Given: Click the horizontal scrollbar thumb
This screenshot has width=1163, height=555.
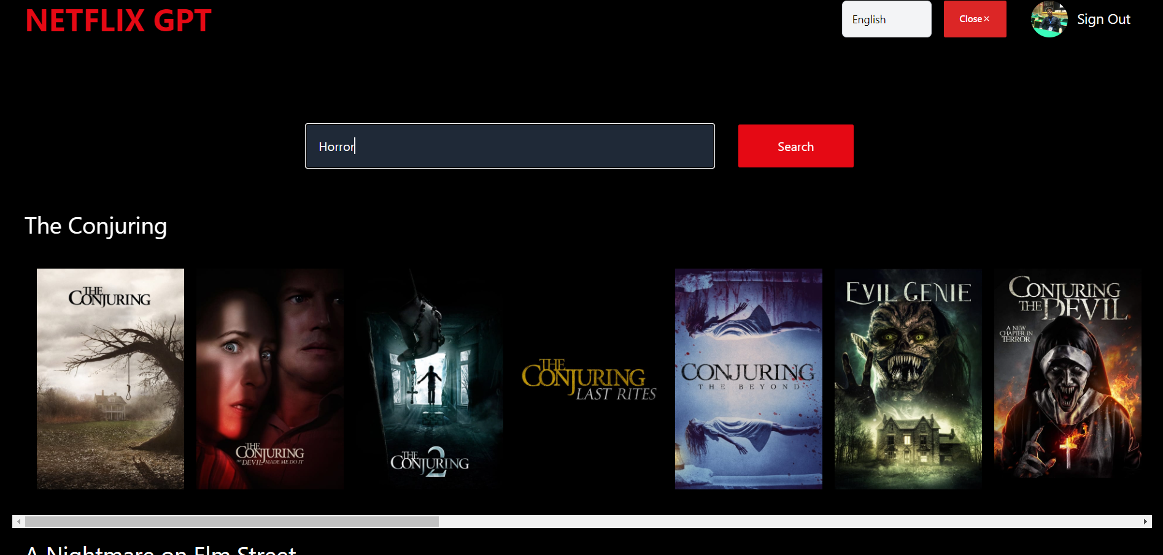Looking at the screenshot, I should pyautogui.click(x=232, y=521).
